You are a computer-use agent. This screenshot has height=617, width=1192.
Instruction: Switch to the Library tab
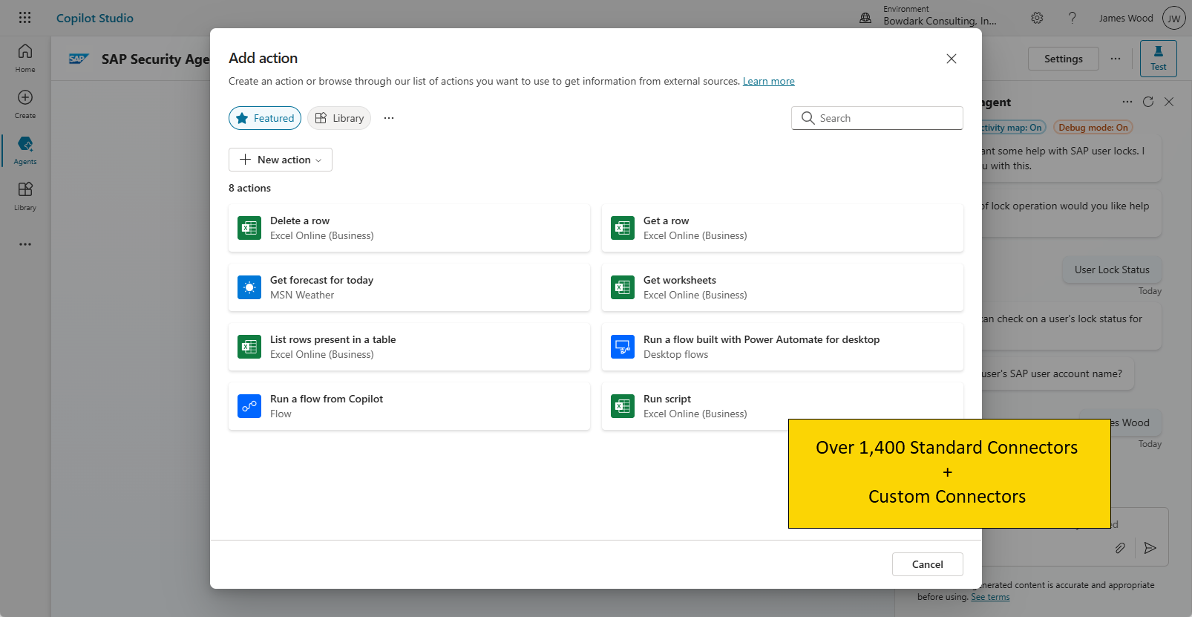339,118
